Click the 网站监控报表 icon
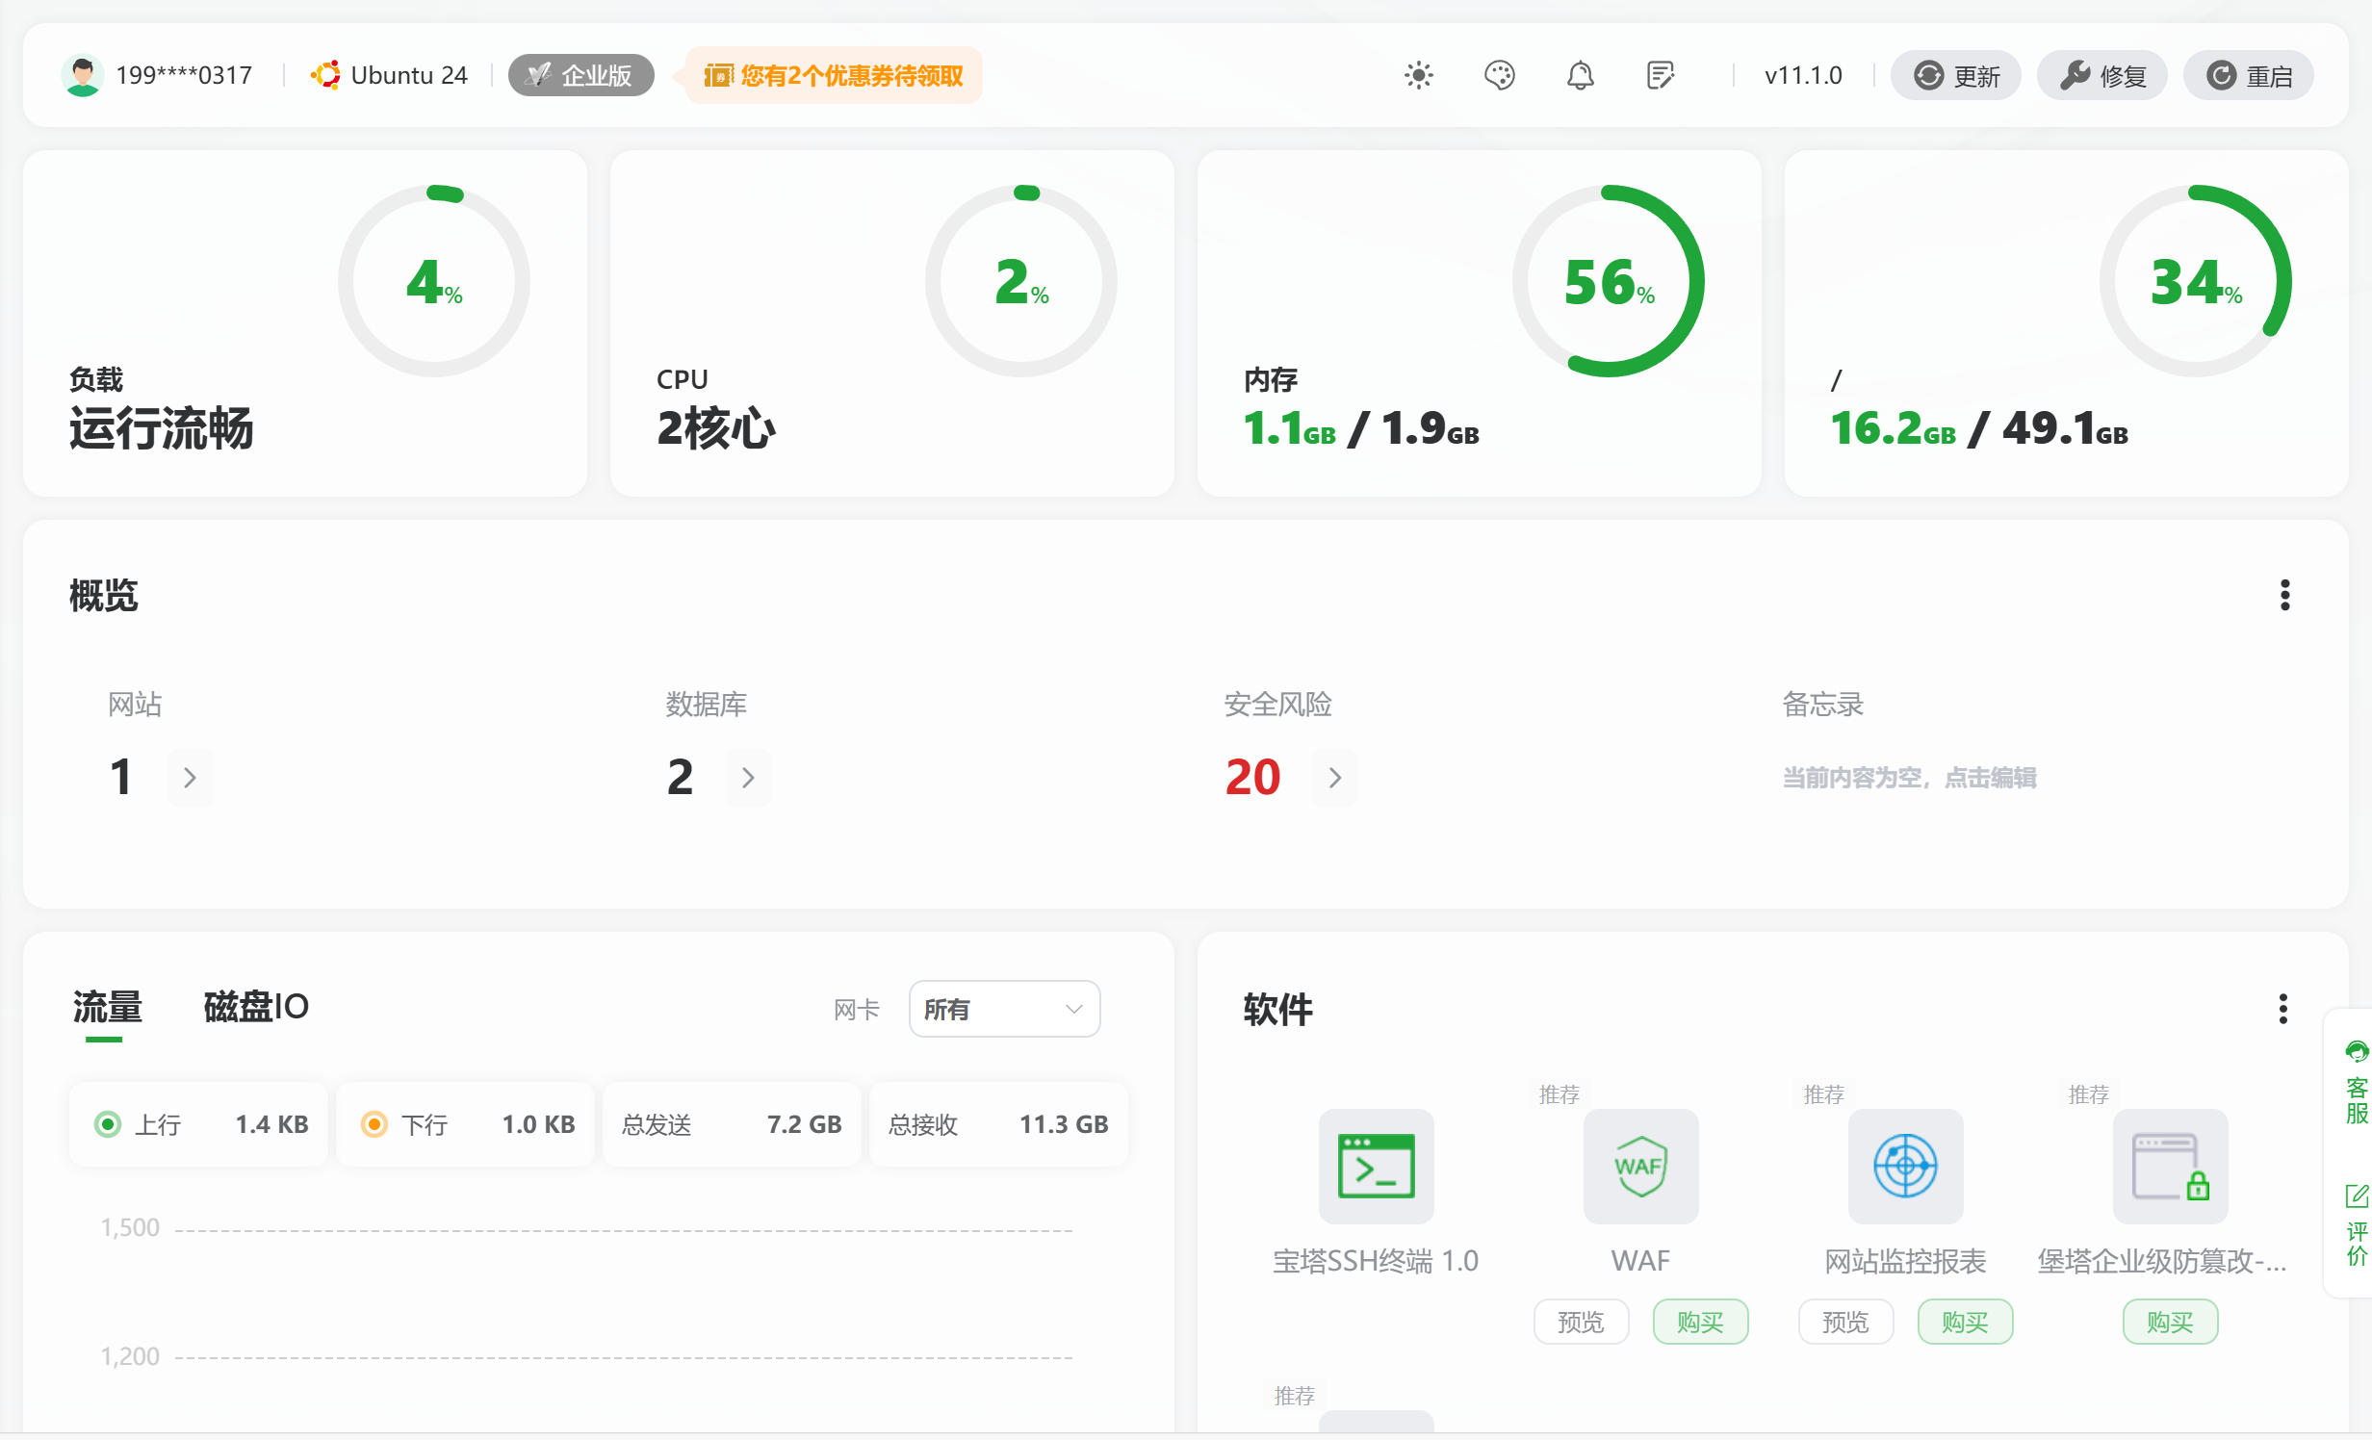 pyautogui.click(x=1905, y=1168)
